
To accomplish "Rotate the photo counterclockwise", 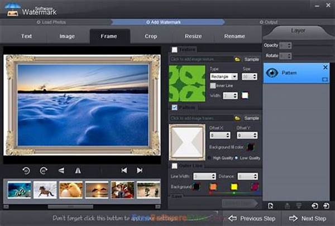I will click(26, 170).
